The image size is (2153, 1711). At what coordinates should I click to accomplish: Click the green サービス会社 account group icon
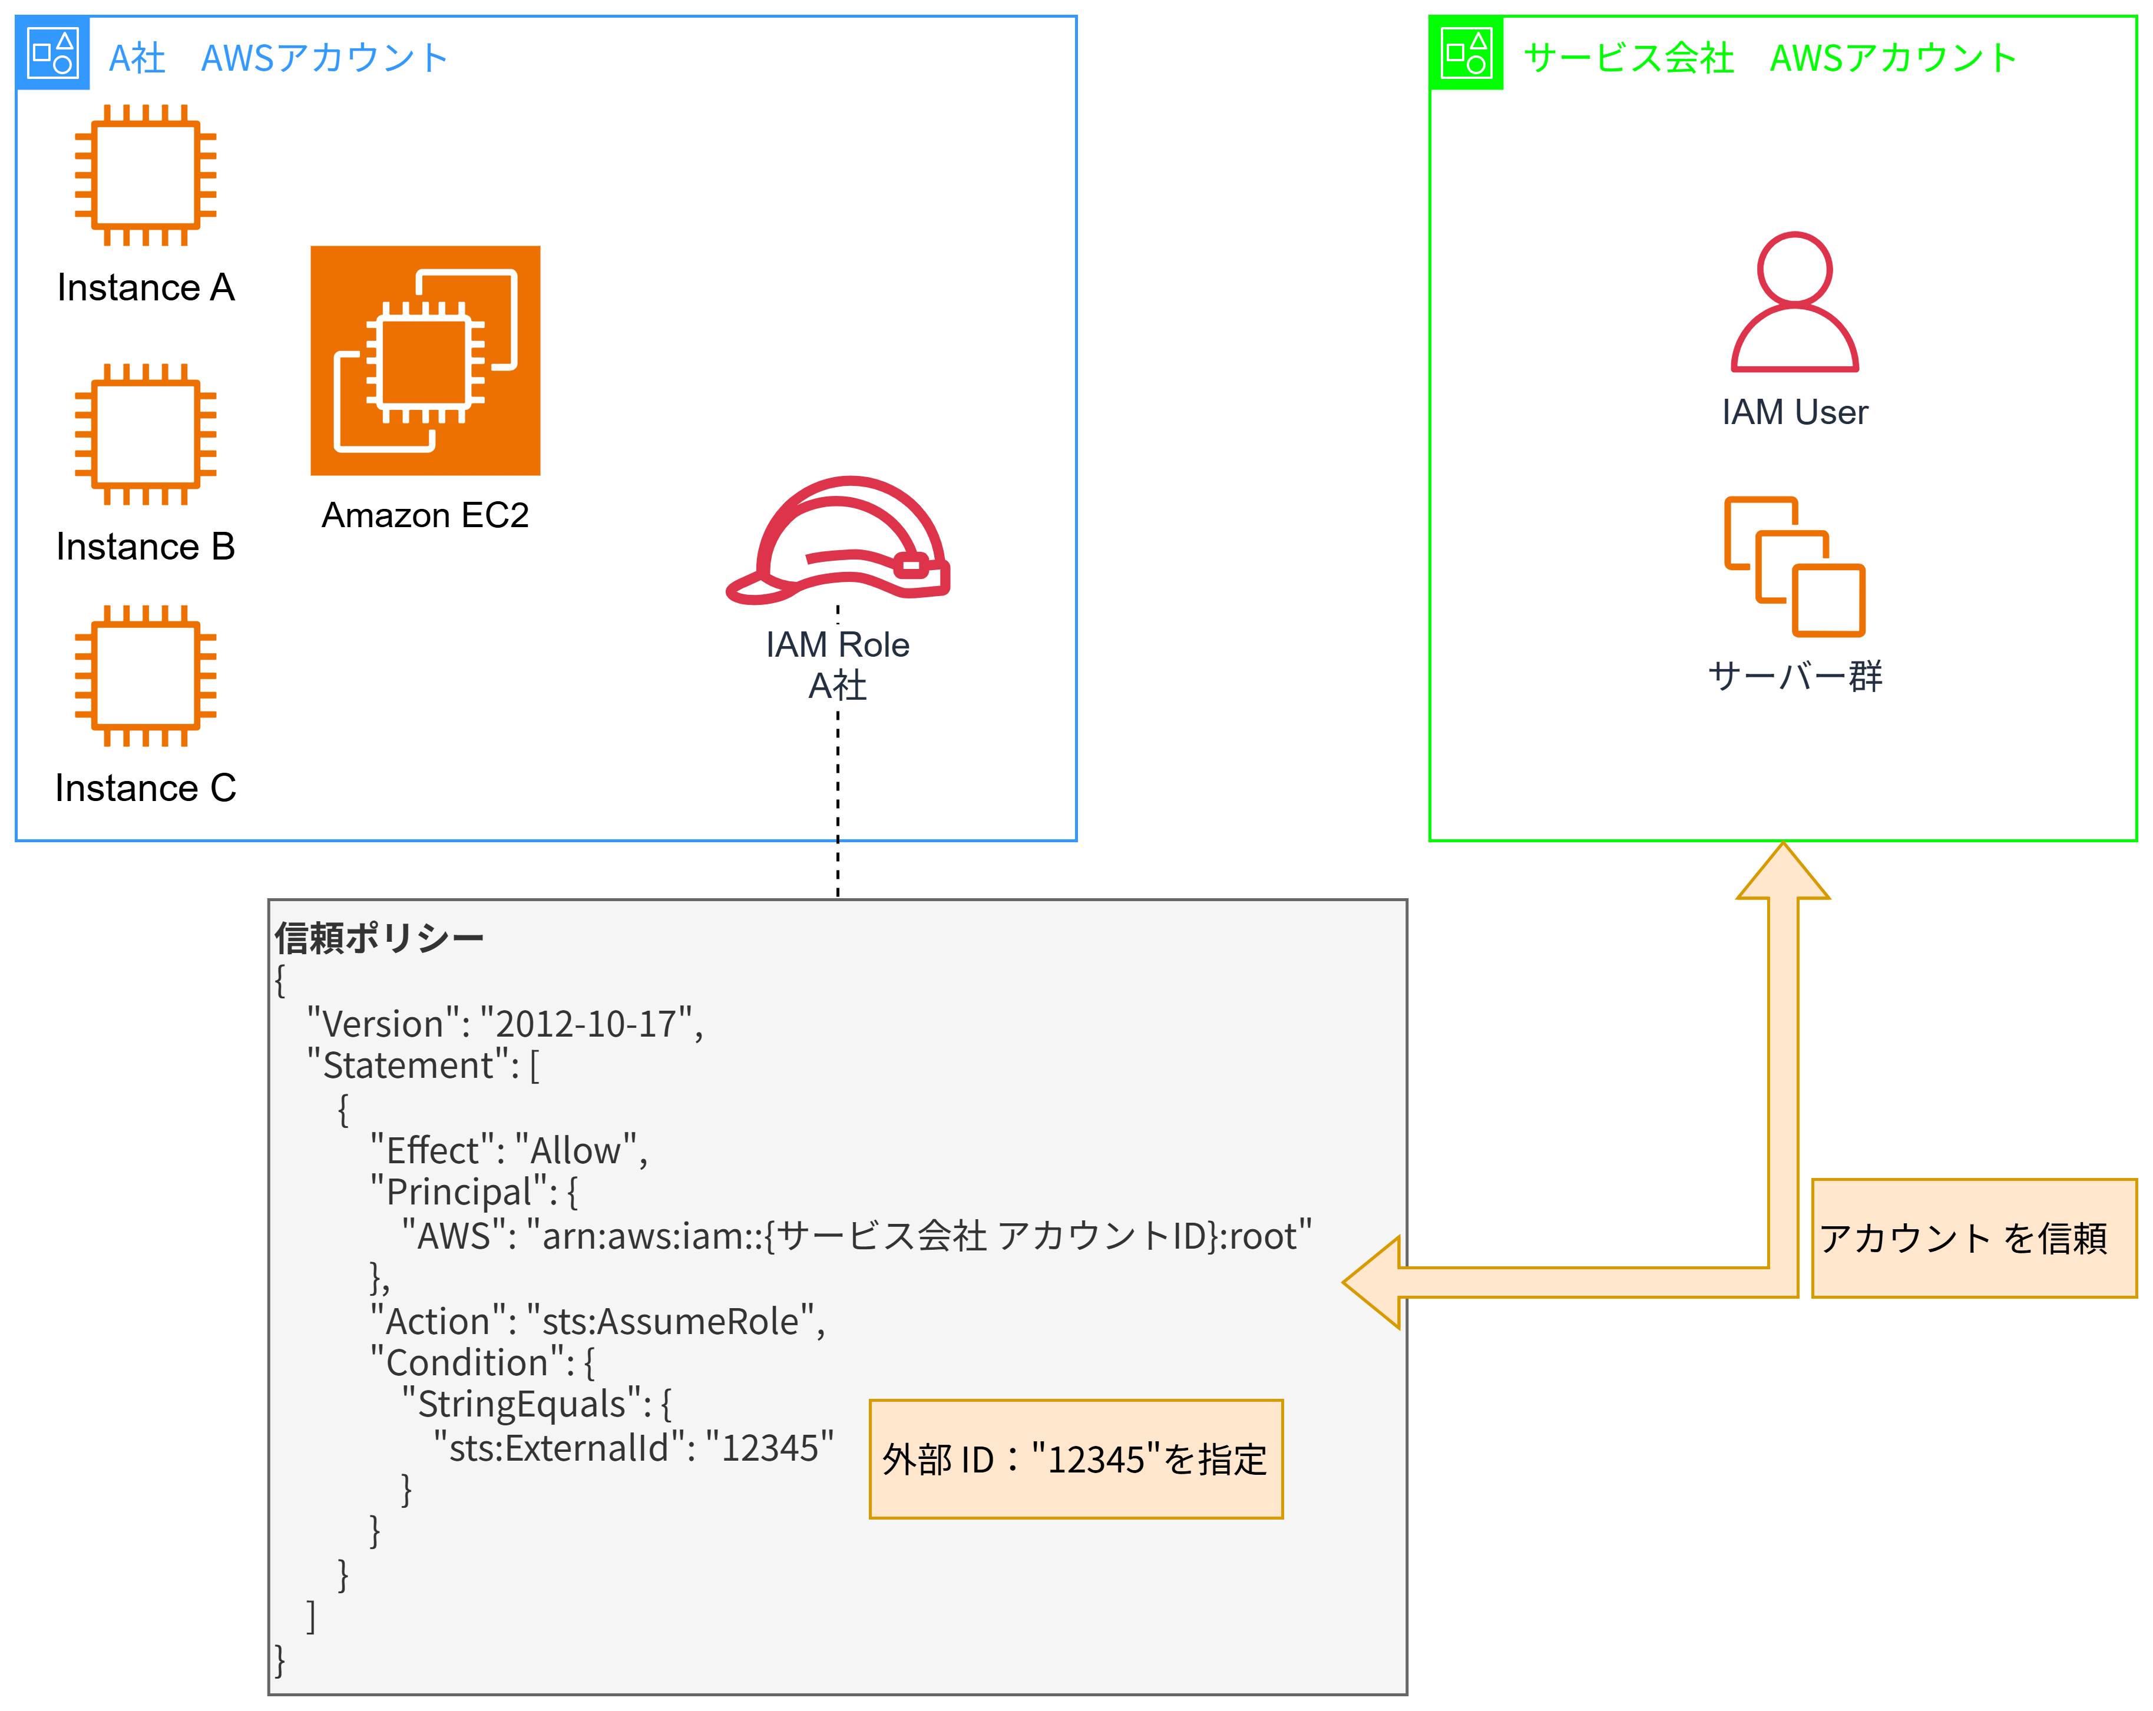click(1466, 53)
